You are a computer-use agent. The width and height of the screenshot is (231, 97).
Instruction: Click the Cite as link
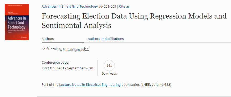124,7
